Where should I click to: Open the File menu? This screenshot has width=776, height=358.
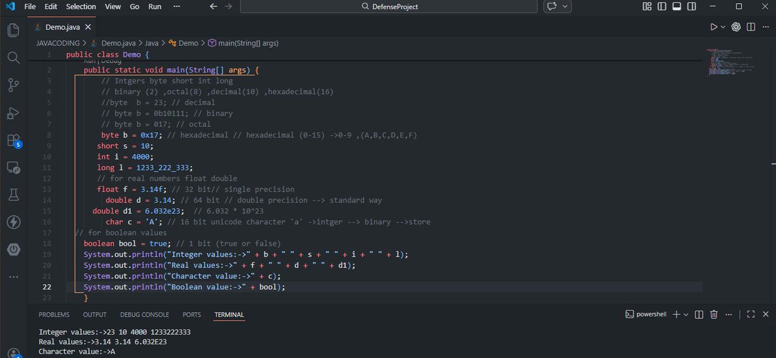30,6
